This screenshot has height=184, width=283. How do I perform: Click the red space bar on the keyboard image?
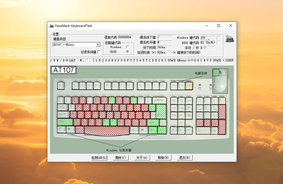tap(107, 130)
